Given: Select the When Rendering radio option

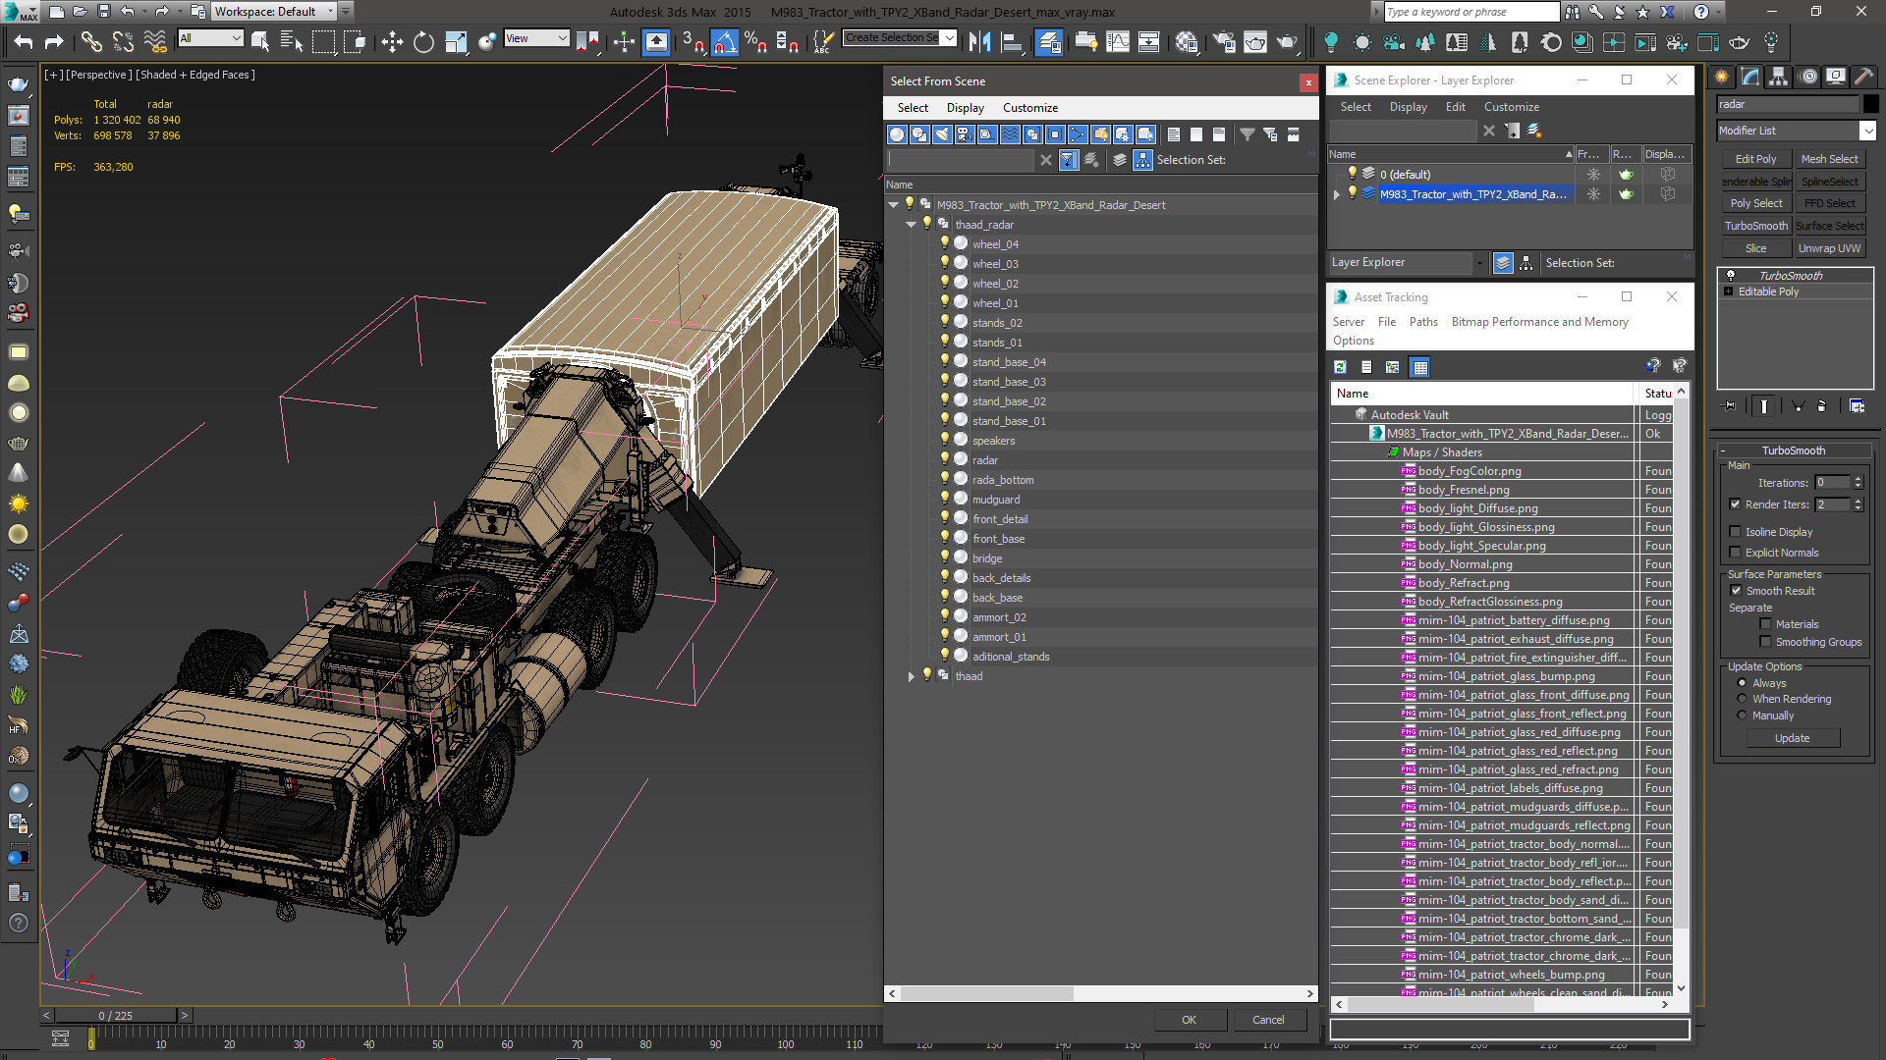Looking at the screenshot, I should click(x=1743, y=699).
